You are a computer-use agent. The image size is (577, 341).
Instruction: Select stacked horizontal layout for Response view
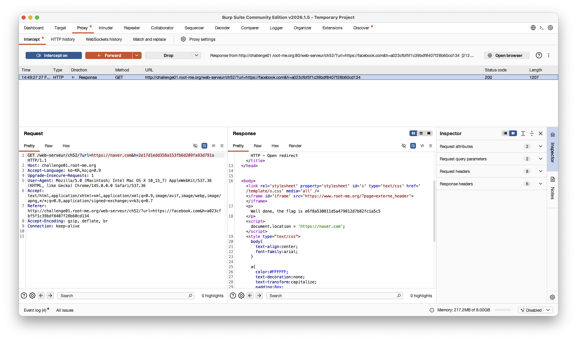pos(421,133)
